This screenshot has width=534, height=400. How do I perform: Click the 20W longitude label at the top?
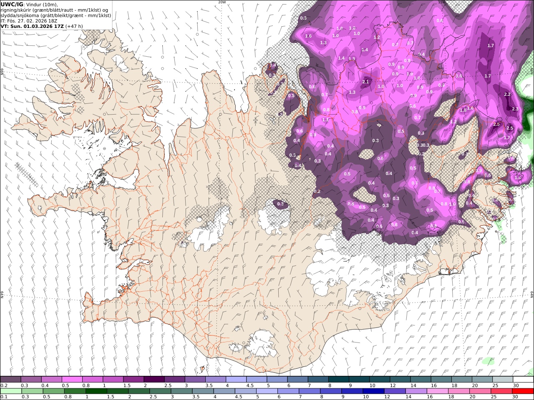click(x=222, y=2)
